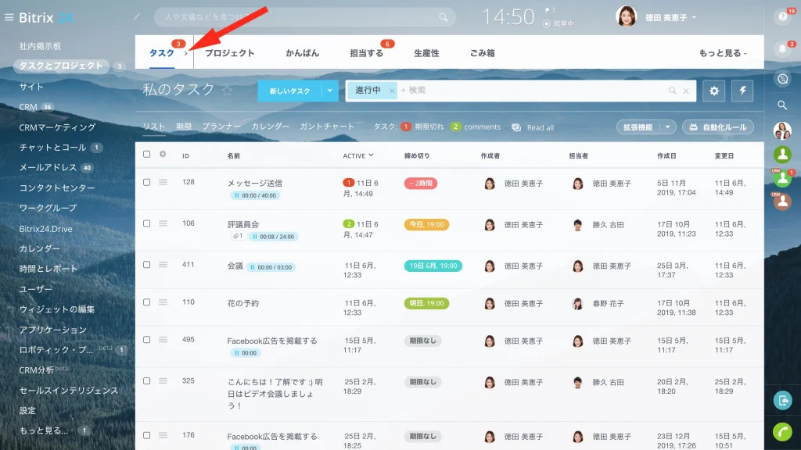Open the notifications bell icon
Viewport: 801px width, 450px height.
click(782, 49)
